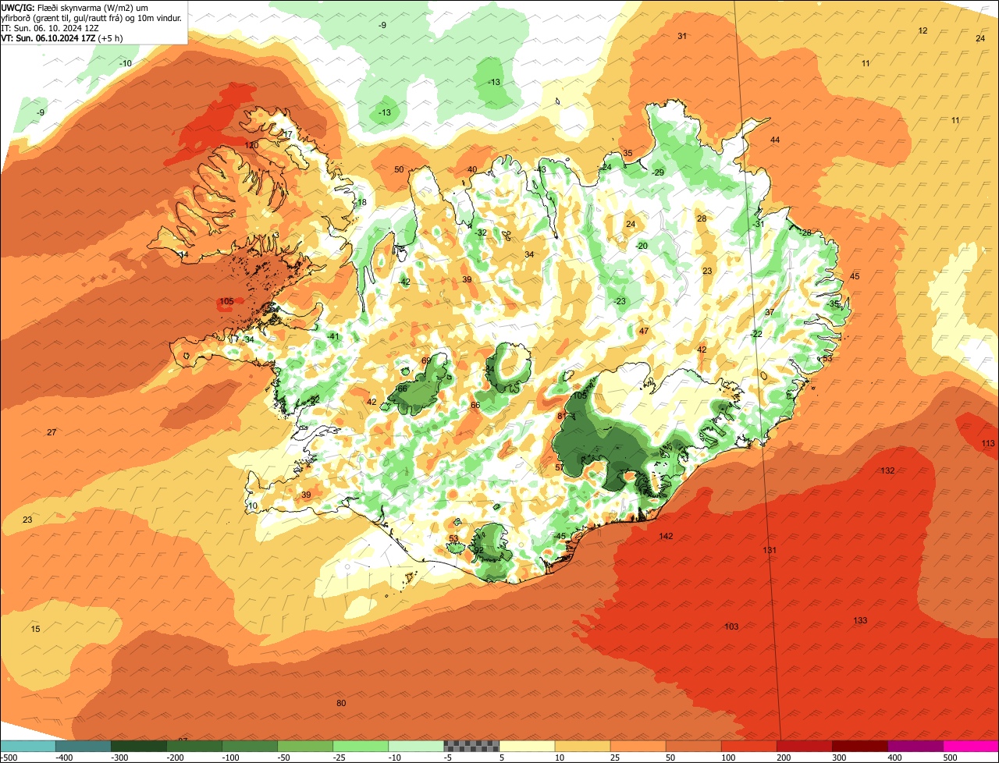Click the map value '142' off the southeast coast
The width and height of the screenshot is (999, 763).
[x=666, y=536]
